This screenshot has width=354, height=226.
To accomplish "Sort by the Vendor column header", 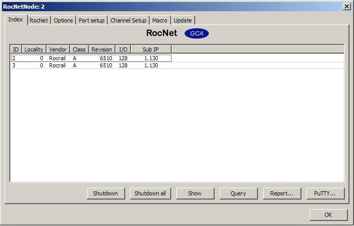I will pos(58,49).
